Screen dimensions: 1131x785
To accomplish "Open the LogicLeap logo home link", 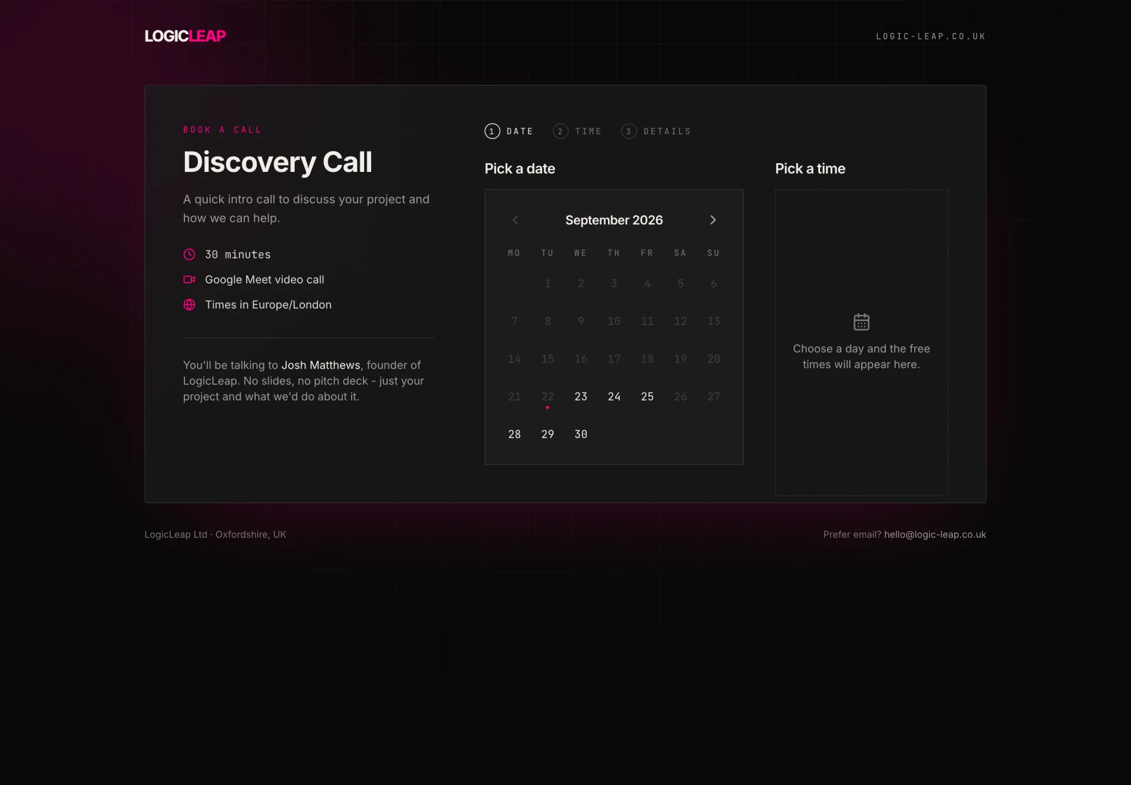I will 185,36.
